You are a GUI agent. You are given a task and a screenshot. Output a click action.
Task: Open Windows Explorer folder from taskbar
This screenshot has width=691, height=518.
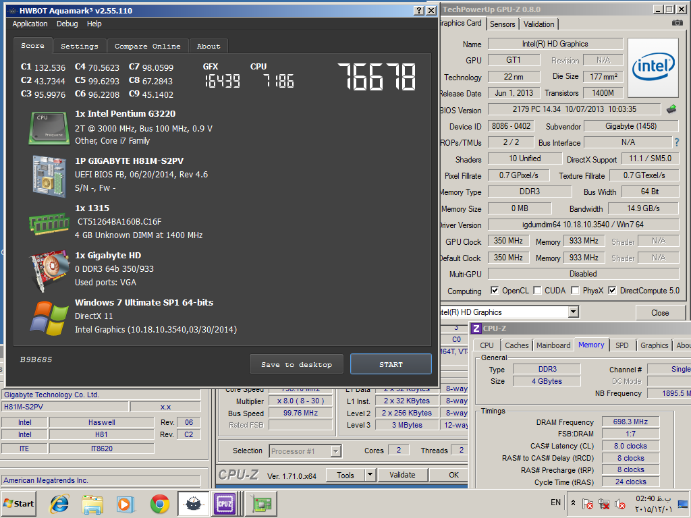pos(92,503)
